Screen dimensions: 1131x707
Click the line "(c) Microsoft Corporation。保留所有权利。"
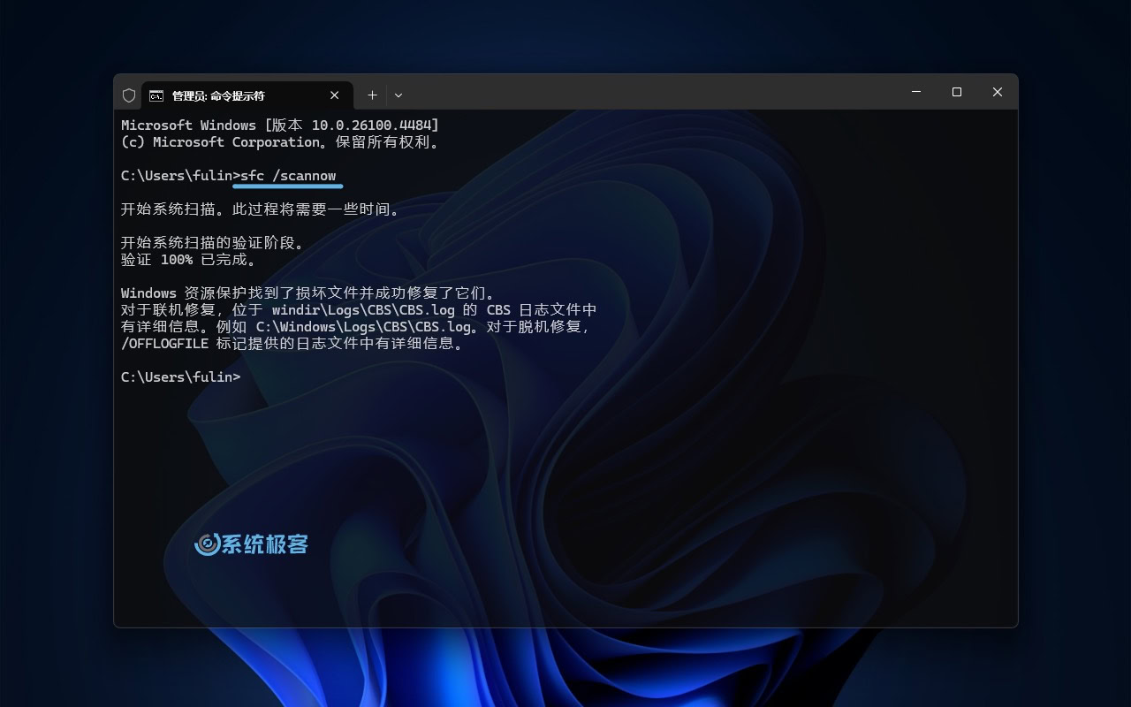[x=280, y=142]
